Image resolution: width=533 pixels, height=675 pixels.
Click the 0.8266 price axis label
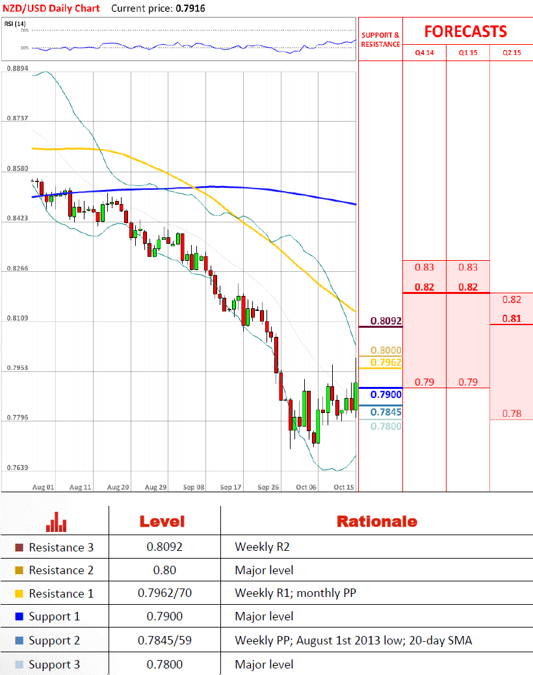click(x=18, y=268)
